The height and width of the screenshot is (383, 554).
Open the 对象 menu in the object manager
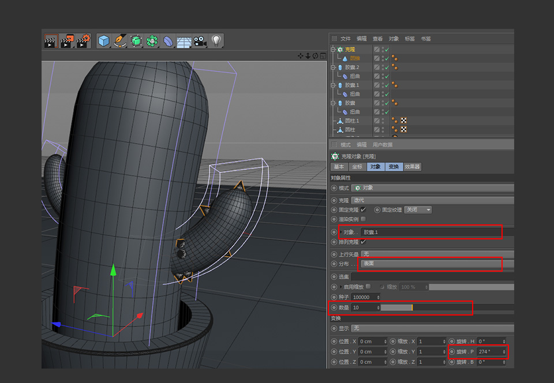[x=392, y=38]
